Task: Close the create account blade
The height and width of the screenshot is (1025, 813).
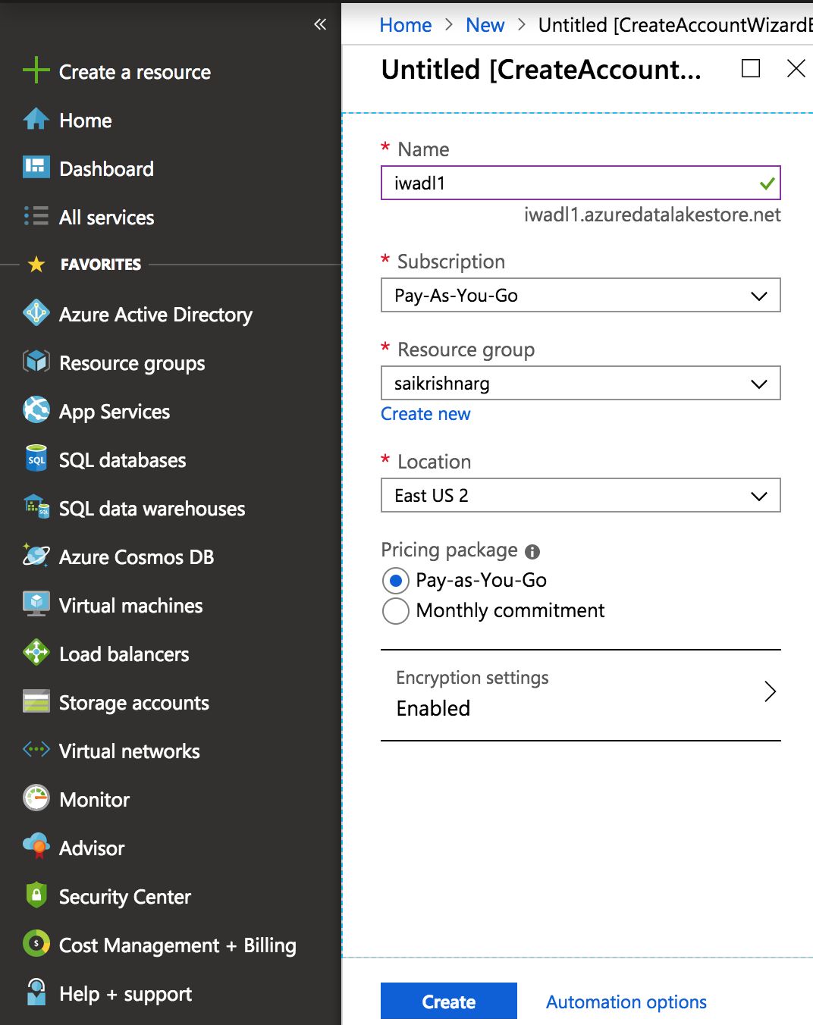Action: [x=796, y=69]
